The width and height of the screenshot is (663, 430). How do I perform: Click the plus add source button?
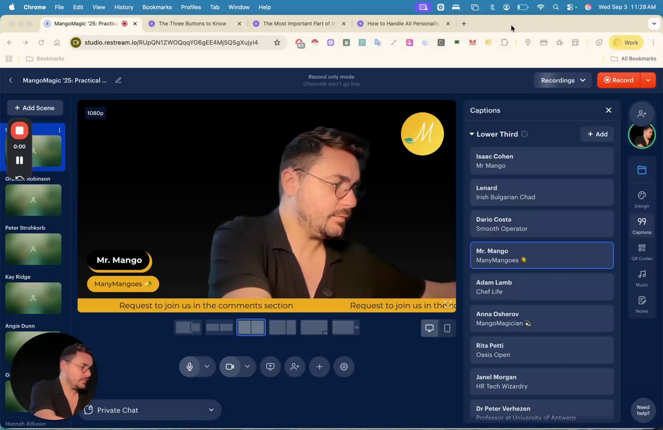point(320,366)
